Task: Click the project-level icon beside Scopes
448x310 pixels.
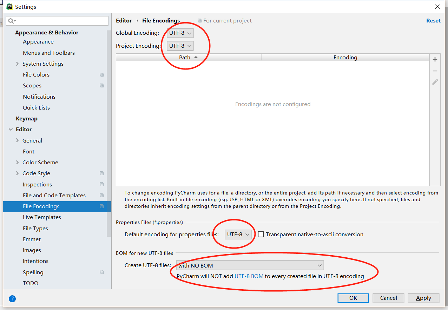Action: tap(101, 86)
